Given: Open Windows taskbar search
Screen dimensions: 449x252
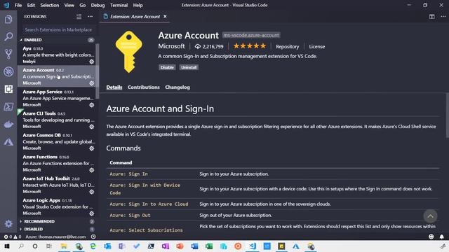Looking at the screenshot, I should click(21, 246).
